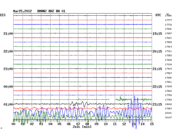Click the amplitude value 17768
This screenshot has width=173, height=131.
168,100
